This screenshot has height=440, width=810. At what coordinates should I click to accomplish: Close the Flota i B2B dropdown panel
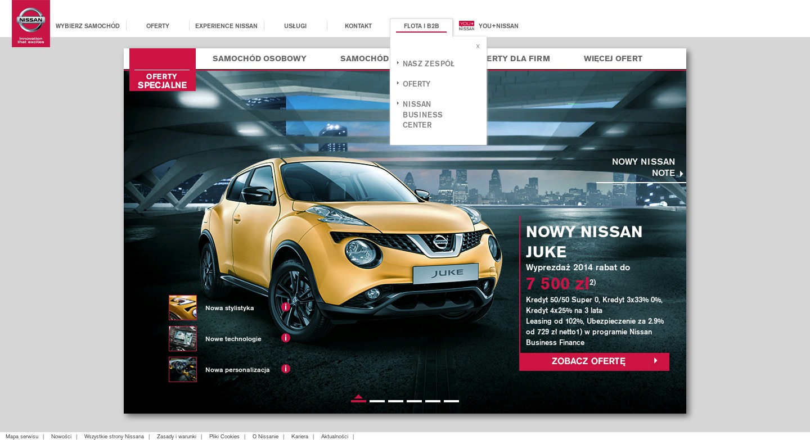(478, 47)
